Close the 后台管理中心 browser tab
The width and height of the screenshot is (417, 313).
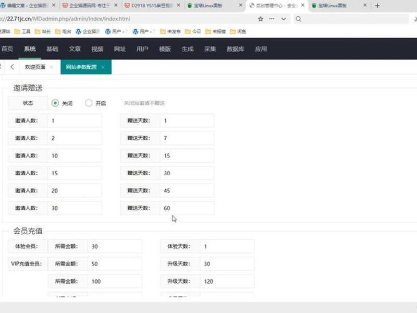click(x=303, y=5)
